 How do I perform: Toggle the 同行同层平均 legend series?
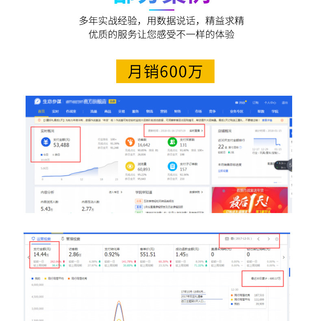[54, 279]
